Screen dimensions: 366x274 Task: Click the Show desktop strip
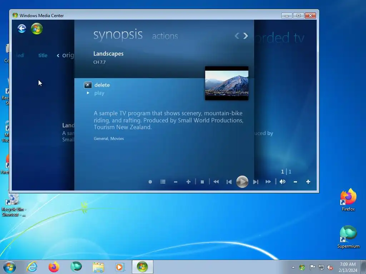pos(363,267)
